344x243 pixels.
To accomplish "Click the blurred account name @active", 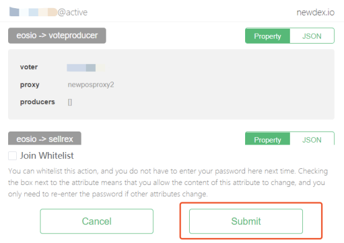I will pyautogui.click(x=49, y=12).
